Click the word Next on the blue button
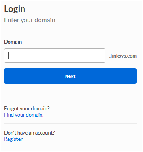 tap(70, 76)
